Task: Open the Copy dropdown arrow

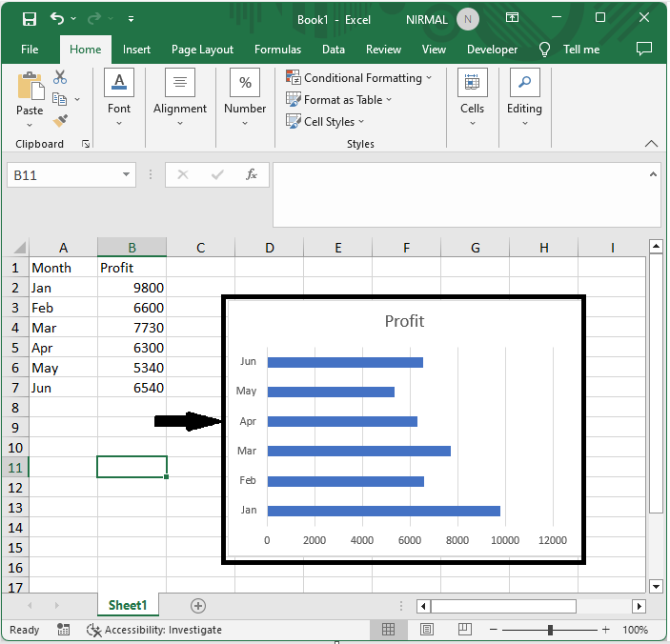Action: (77, 99)
